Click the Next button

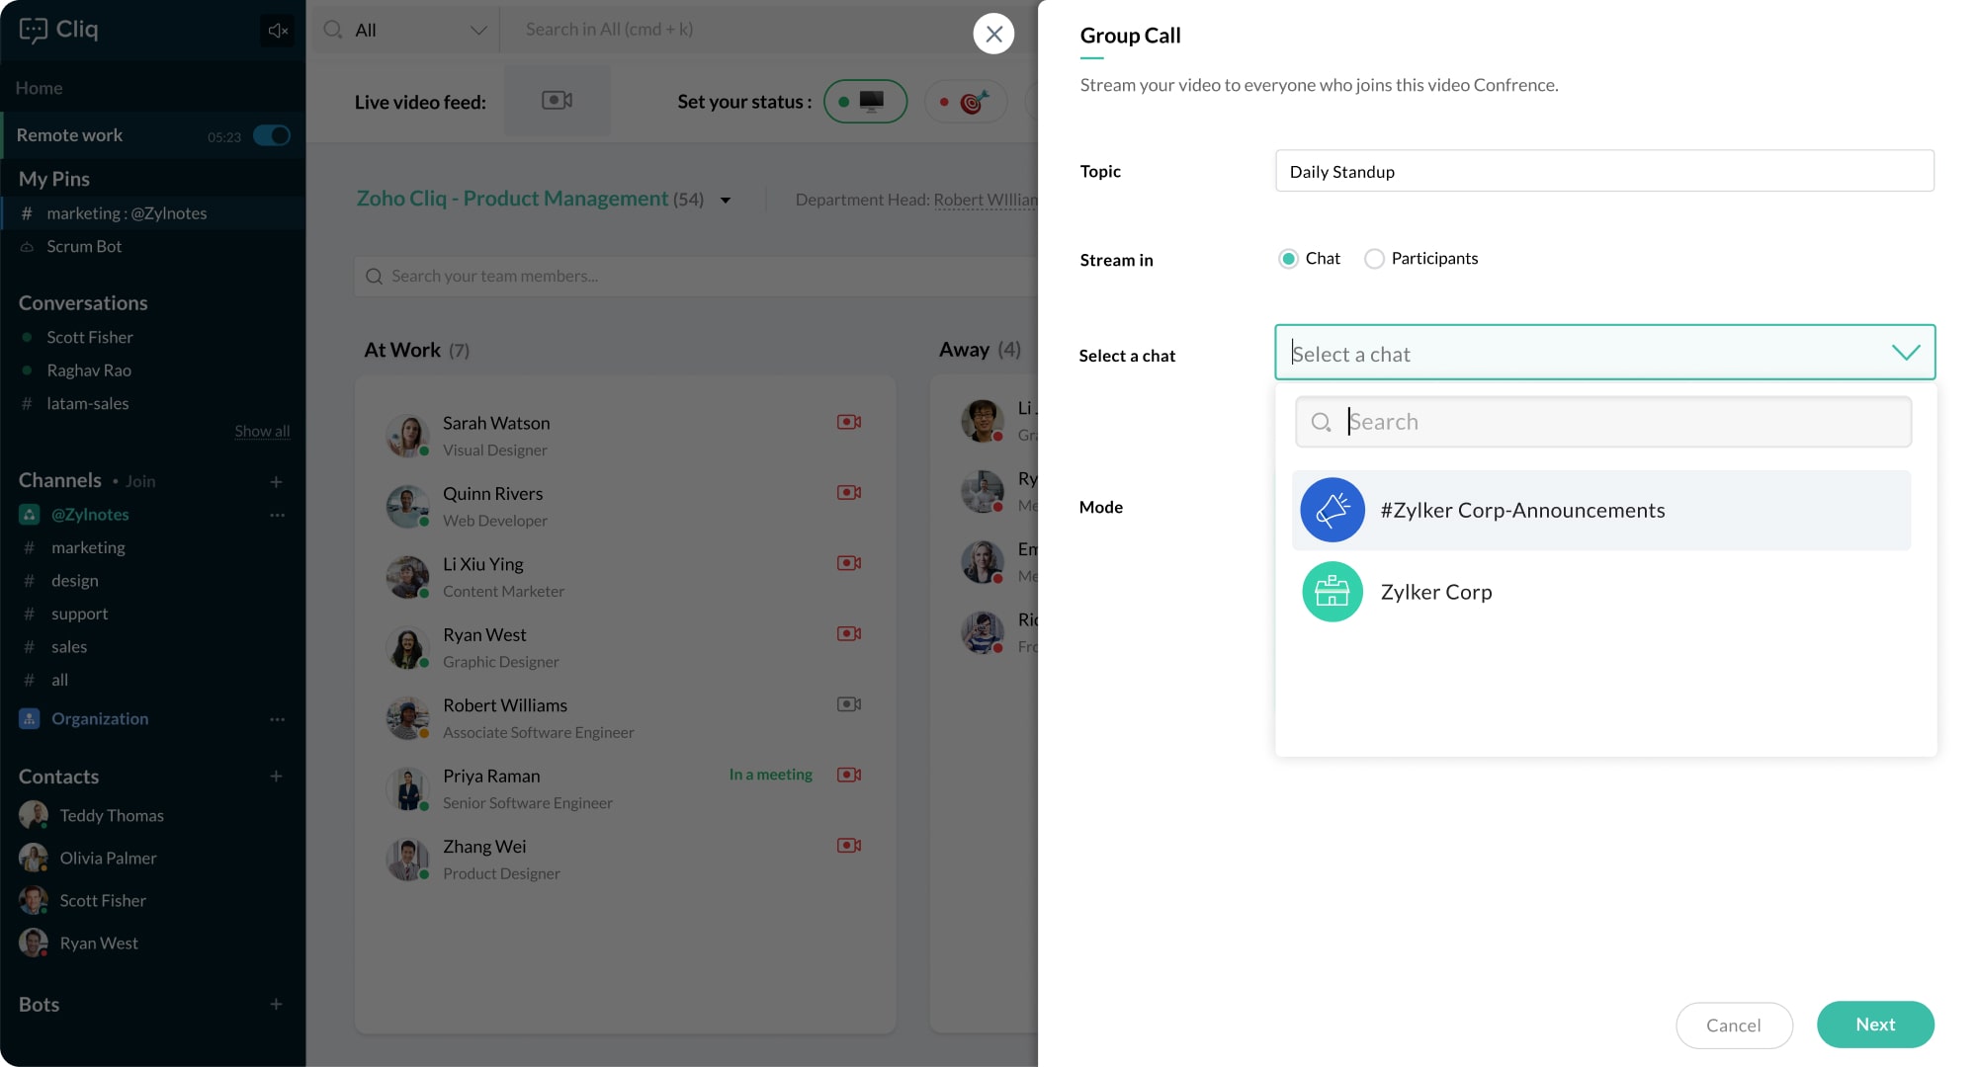coord(1874,1025)
